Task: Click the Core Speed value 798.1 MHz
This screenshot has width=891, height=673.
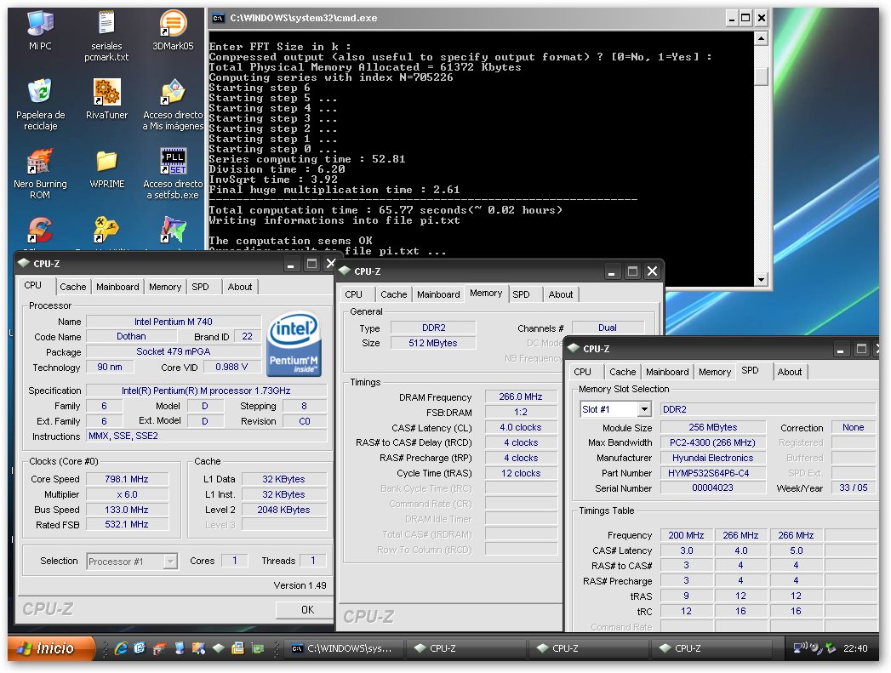Action: [x=127, y=479]
